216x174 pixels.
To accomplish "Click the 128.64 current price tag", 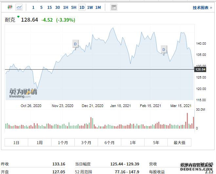I will (200, 69).
